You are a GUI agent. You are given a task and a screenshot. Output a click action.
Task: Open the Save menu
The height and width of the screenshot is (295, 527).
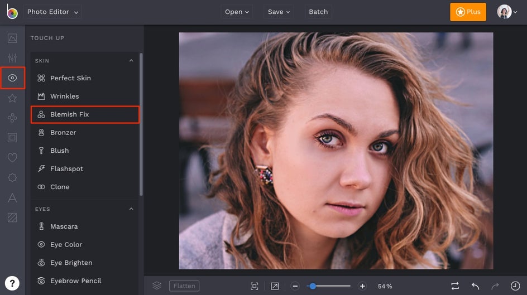[279, 12]
